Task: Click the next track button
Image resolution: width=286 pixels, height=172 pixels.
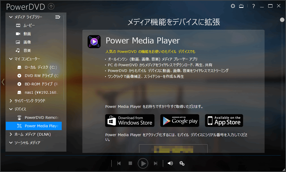Action: pyautogui.click(x=155, y=163)
